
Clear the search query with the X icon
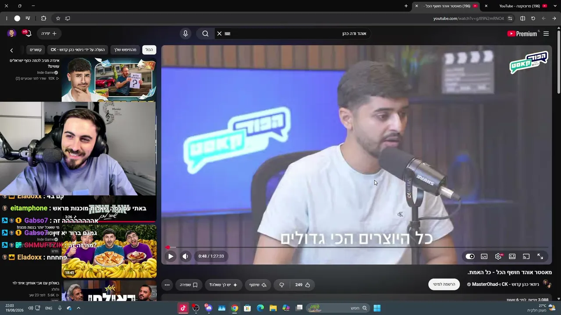[x=219, y=34]
